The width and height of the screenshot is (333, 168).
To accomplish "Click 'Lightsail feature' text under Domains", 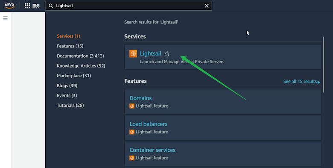I will [152, 106].
